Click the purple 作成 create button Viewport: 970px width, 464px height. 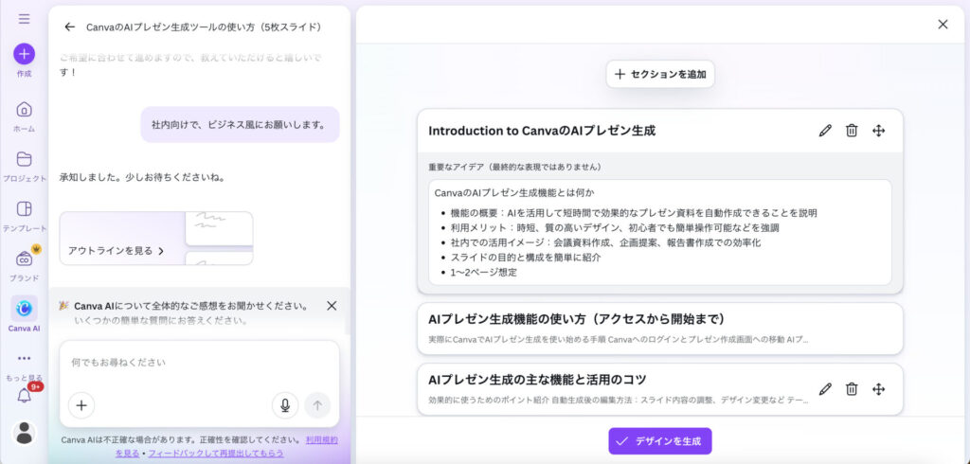[x=24, y=54]
